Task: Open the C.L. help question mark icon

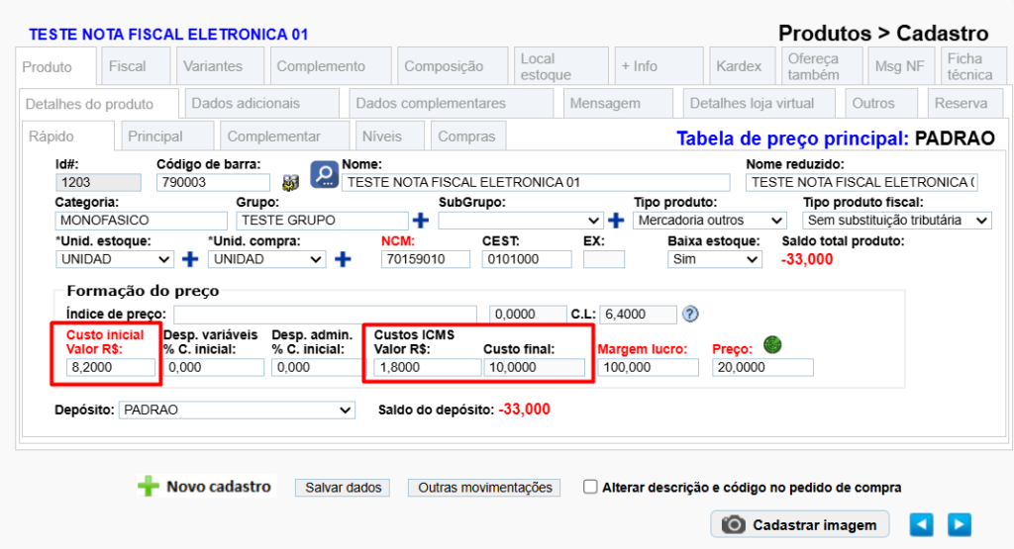Action: tap(690, 314)
